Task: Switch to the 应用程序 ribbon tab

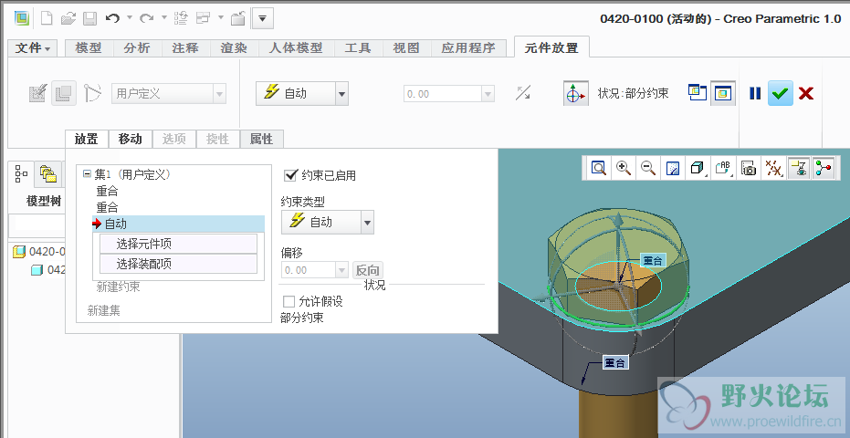Action: [x=468, y=47]
